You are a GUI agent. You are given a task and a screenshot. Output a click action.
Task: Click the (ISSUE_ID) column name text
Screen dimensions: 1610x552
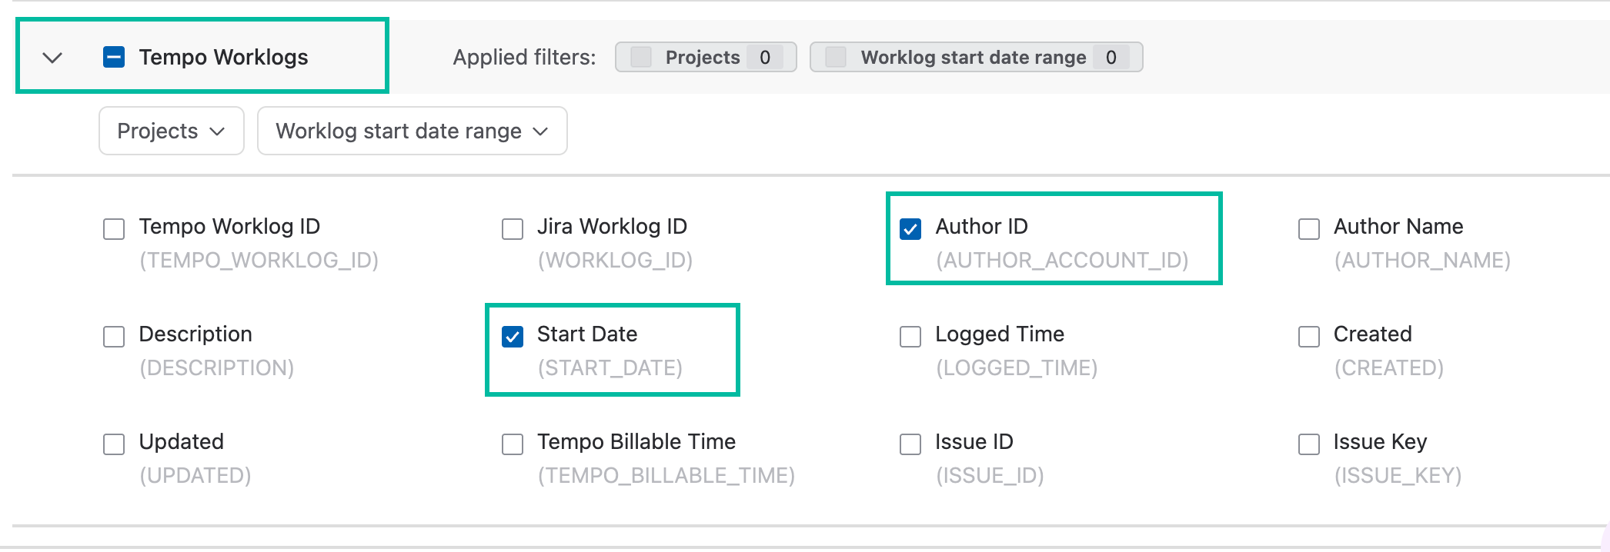tap(990, 475)
